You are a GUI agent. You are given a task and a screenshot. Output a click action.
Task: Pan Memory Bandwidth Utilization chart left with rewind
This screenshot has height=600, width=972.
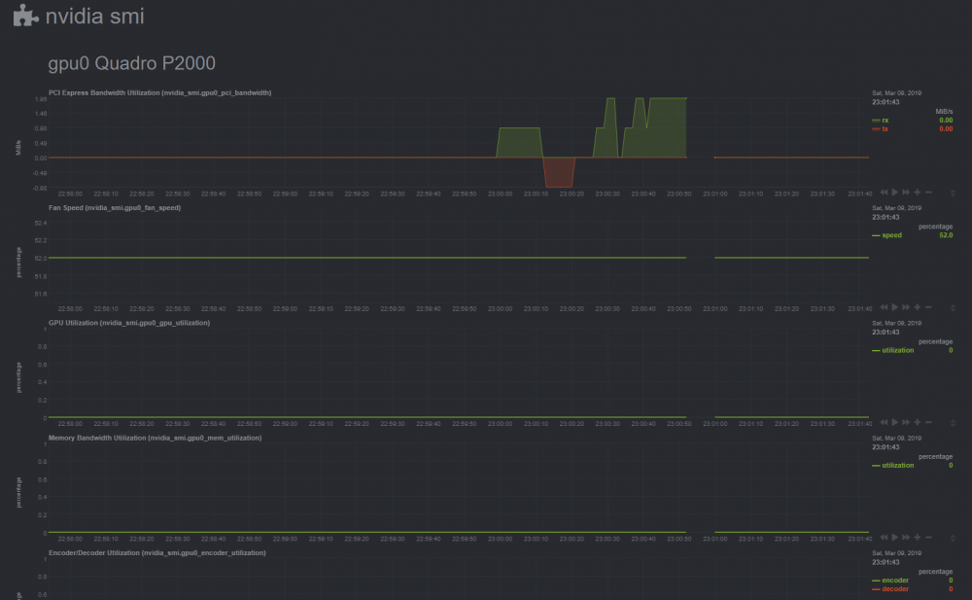(884, 538)
